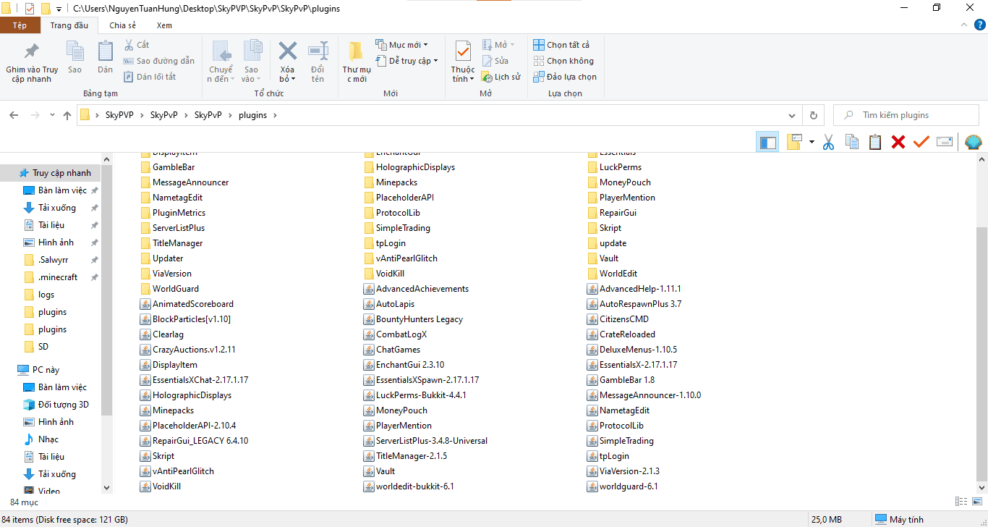Screen dimensions: 988x527
Task: Go up one folder level with the up arrow
Action: coord(67,115)
